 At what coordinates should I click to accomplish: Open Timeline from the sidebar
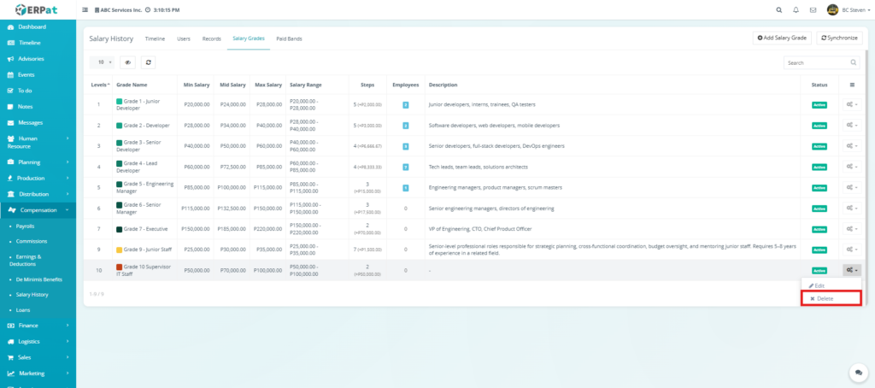point(29,43)
